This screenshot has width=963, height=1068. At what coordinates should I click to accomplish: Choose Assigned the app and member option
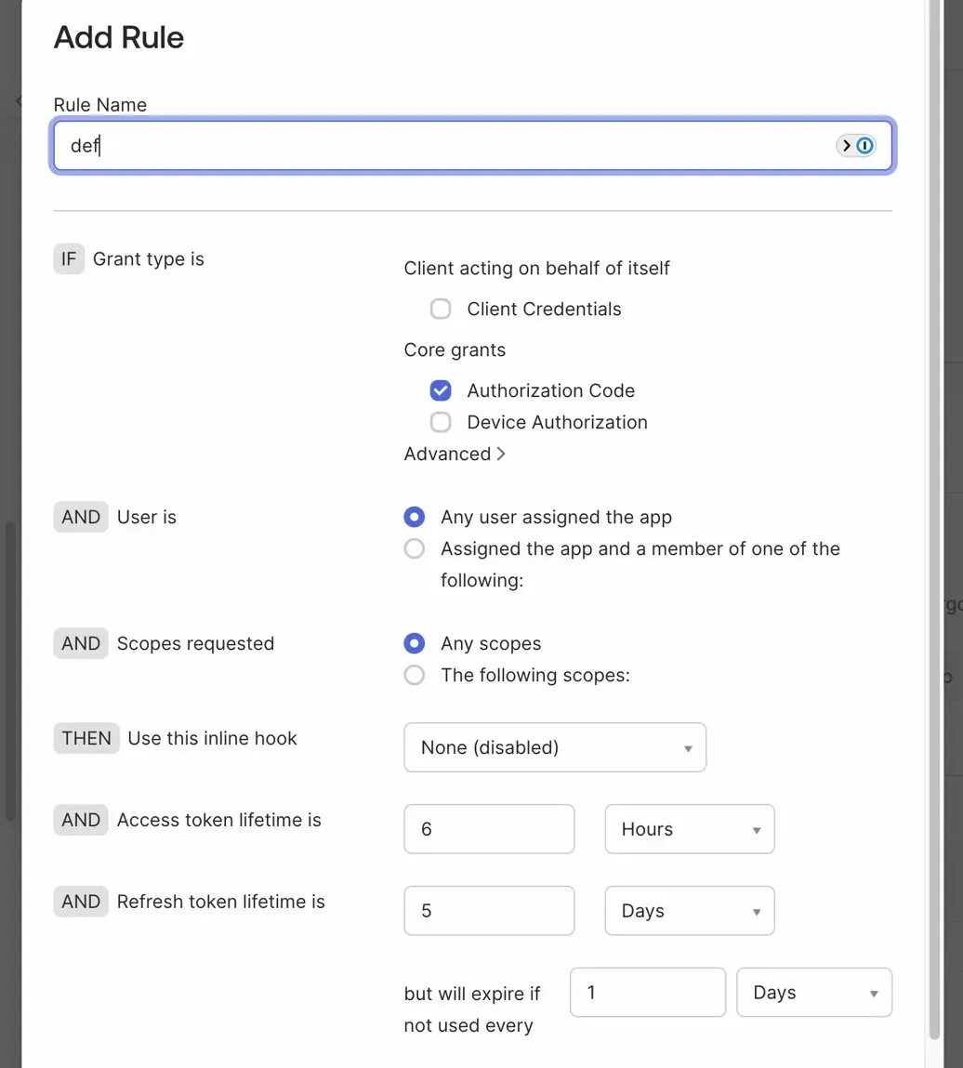pyautogui.click(x=414, y=548)
